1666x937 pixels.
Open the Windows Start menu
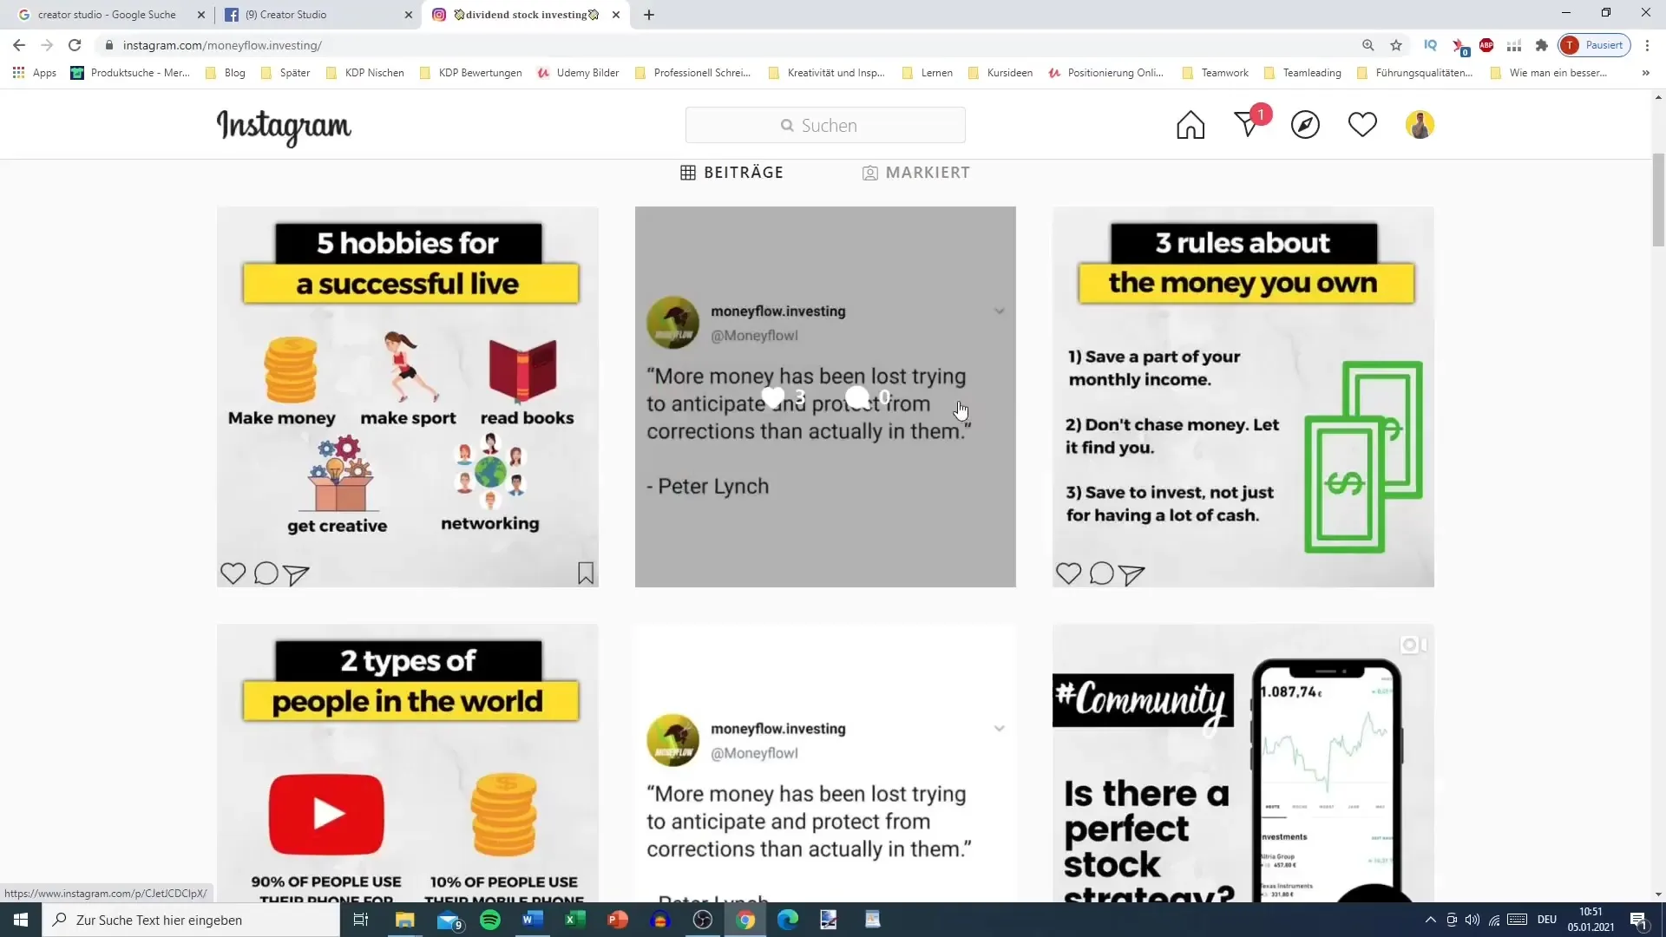coord(21,920)
